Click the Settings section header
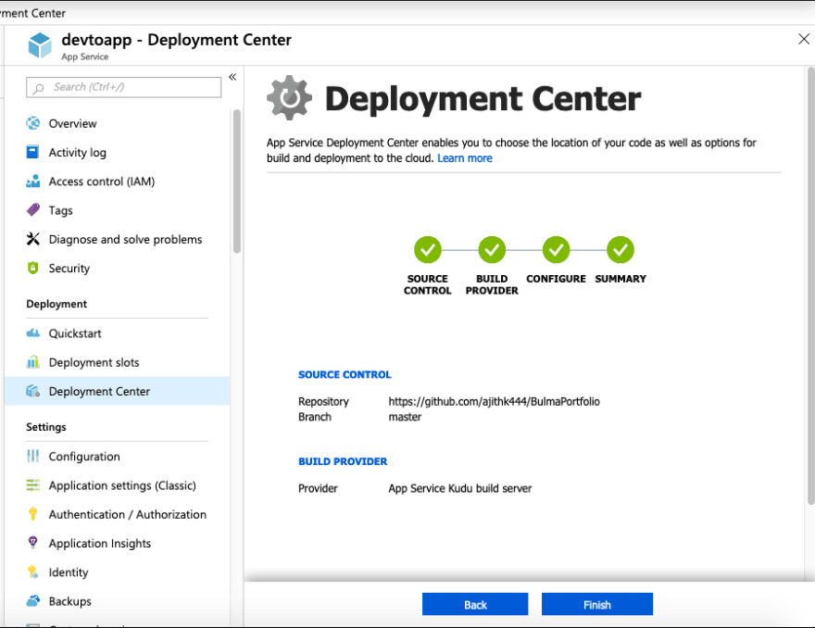815x628 pixels. 46,427
